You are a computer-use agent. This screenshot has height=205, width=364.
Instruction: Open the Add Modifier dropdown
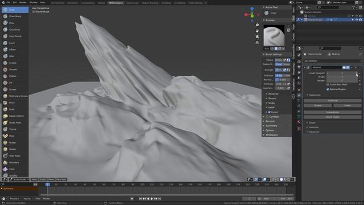point(333,61)
